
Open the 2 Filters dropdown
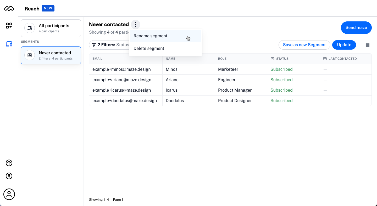(110, 45)
